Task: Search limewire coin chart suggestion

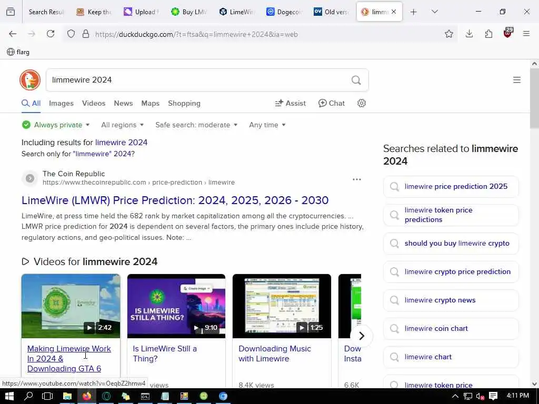Action: point(451,329)
